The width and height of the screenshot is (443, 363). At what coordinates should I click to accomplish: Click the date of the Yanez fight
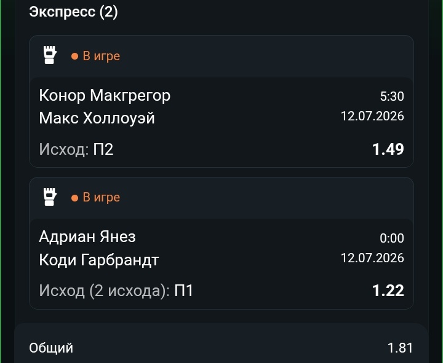(372, 258)
